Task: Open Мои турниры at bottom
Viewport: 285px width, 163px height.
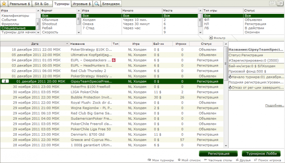Action: [161, 160]
